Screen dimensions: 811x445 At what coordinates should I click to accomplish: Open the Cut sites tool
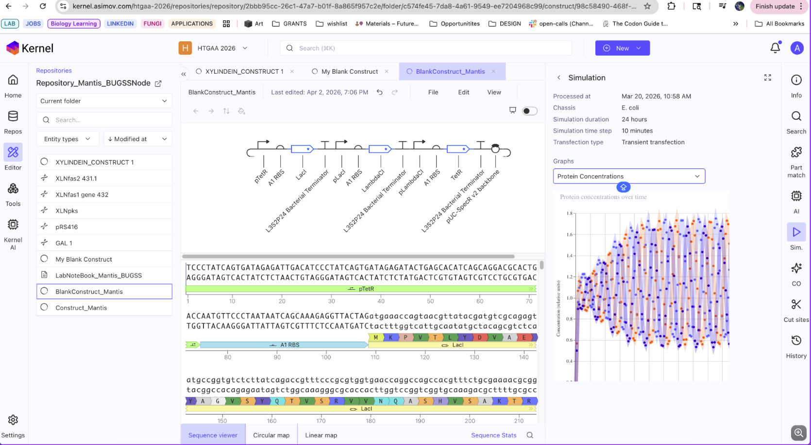[x=796, y=311]
